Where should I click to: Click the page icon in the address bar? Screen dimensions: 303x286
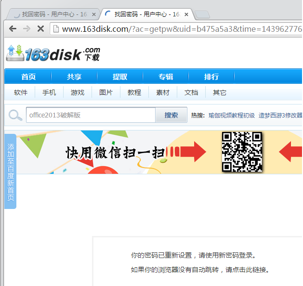point(56,29)
